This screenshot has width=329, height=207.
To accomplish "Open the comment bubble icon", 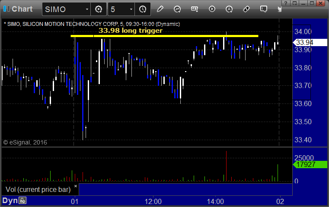I will (264, 9).
